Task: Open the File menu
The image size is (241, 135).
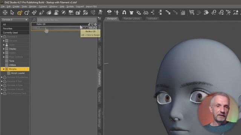Action: 3,7
